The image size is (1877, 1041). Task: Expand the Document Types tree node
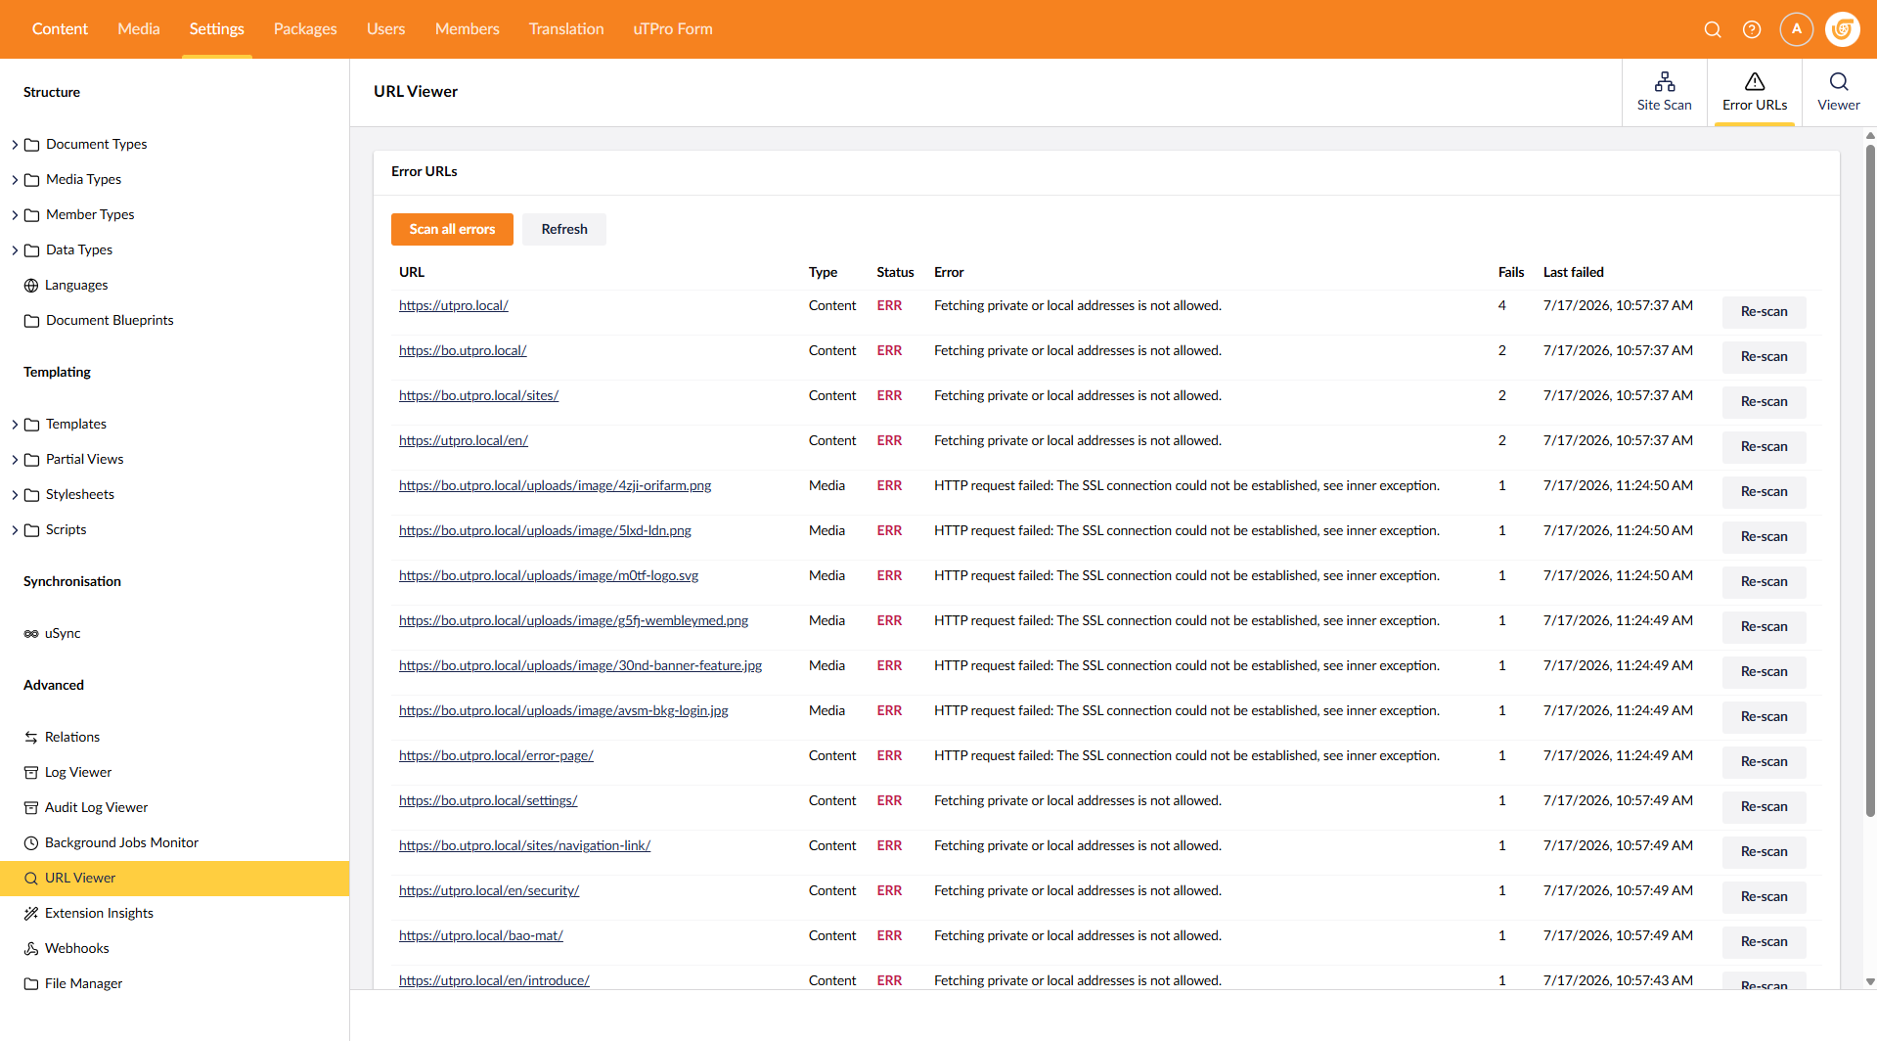(x=15, y=145)
